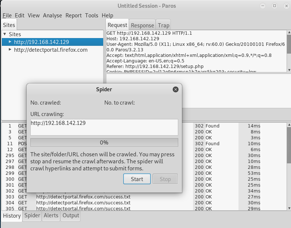Minimize the Paros window
Screen dimensions: 291x228
[x=263, y=6]
